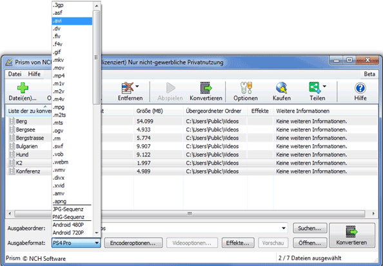Click horizontal scrollbar right arrow
The height and width of the screenshot is (266, 383).
(373, 214)
